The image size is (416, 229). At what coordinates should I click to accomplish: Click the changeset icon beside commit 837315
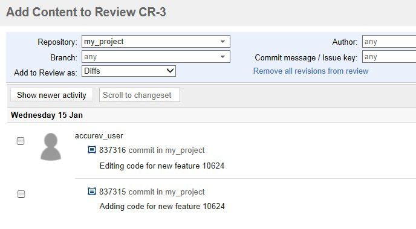(92, 191)
